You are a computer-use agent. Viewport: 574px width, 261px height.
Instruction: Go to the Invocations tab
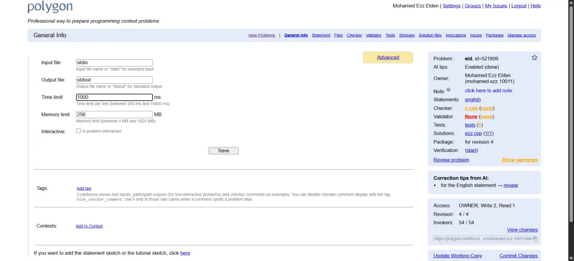[456, 36]
